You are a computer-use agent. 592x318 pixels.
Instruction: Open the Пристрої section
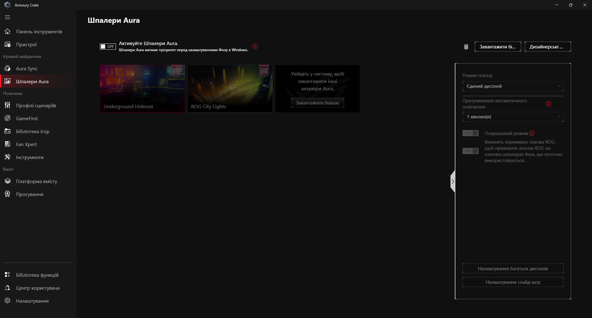[38, 44]
